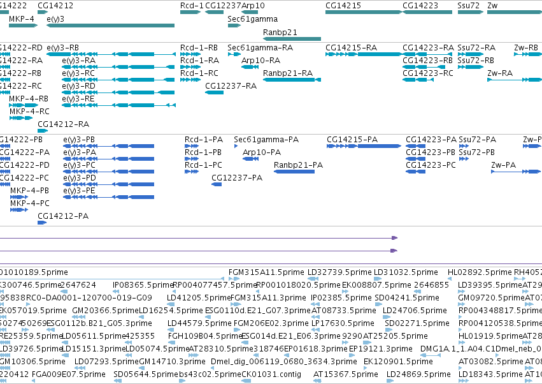Click the AT15367.5prime EST label
The height and width of the screenshot is (384, 542).
pyautogui.click(x=346, y=374)
